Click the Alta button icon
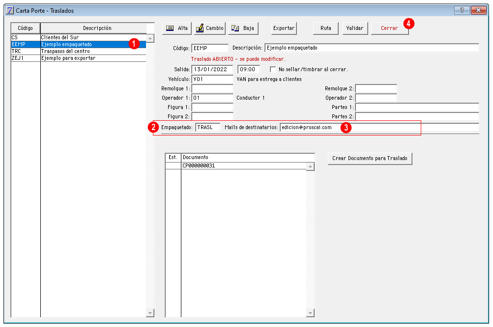The height and width of the screenshot is (327, 493). 170,28
